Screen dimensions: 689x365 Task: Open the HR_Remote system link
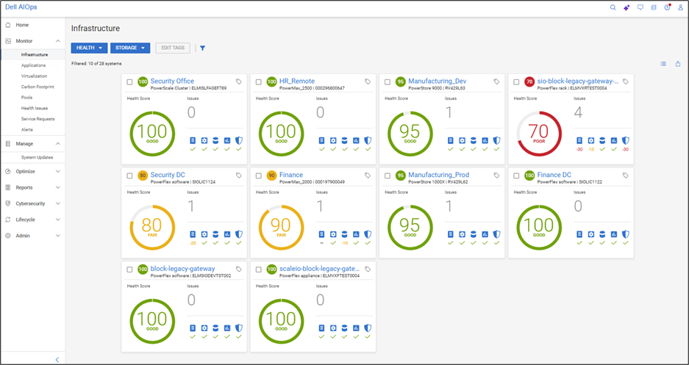pyautogui.click(x=297, y=81)
